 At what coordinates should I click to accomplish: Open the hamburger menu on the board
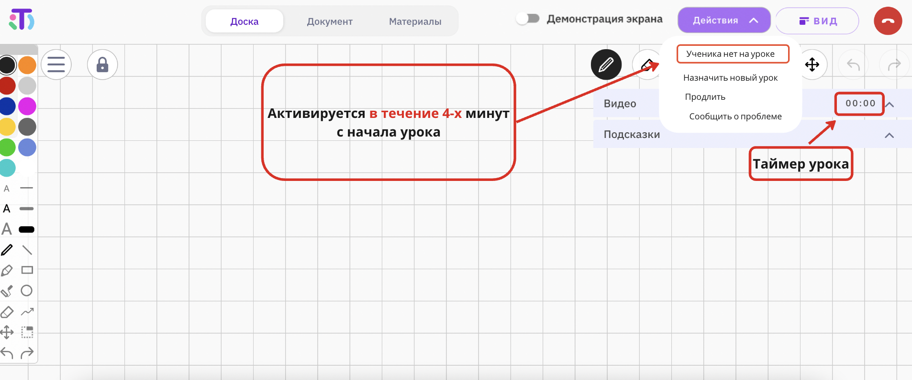tap(56, 64)
